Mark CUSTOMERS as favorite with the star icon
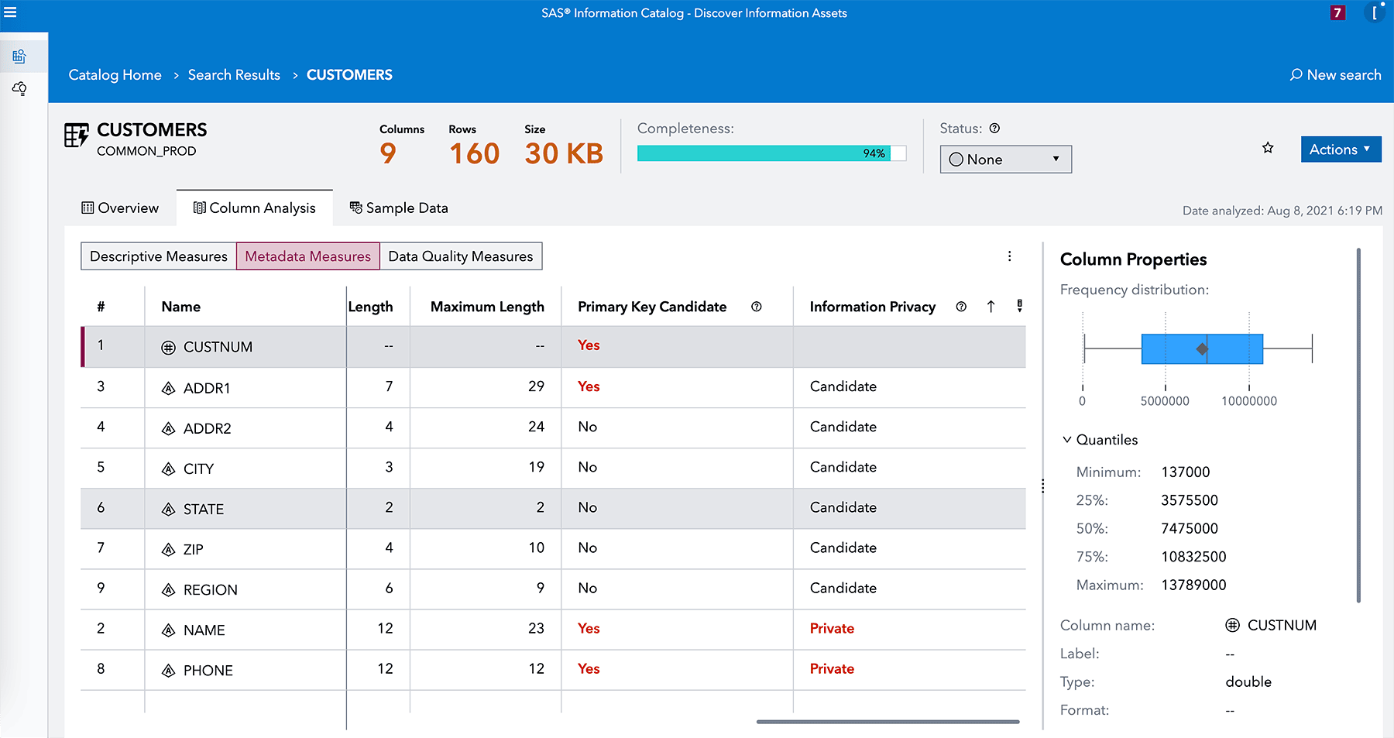Screen dimensions: 1394x738 tap(1268, 147)
